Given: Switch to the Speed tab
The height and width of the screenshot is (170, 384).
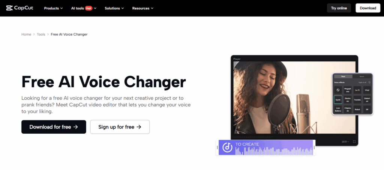Looking at the screenshot, I should (x=362, y=76).
